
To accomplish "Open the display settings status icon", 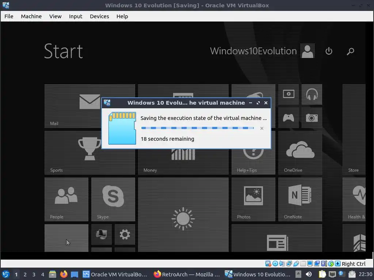I will pyautogui.click(x=310, y=264).
